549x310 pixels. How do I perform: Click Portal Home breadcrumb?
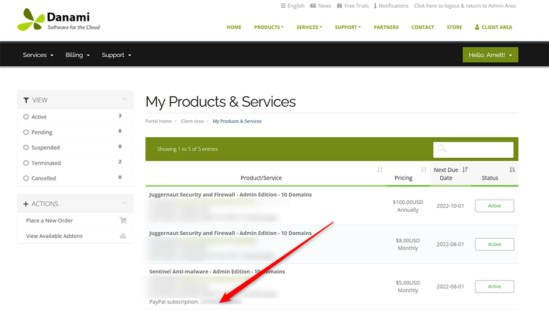click(x=158, y=121)
